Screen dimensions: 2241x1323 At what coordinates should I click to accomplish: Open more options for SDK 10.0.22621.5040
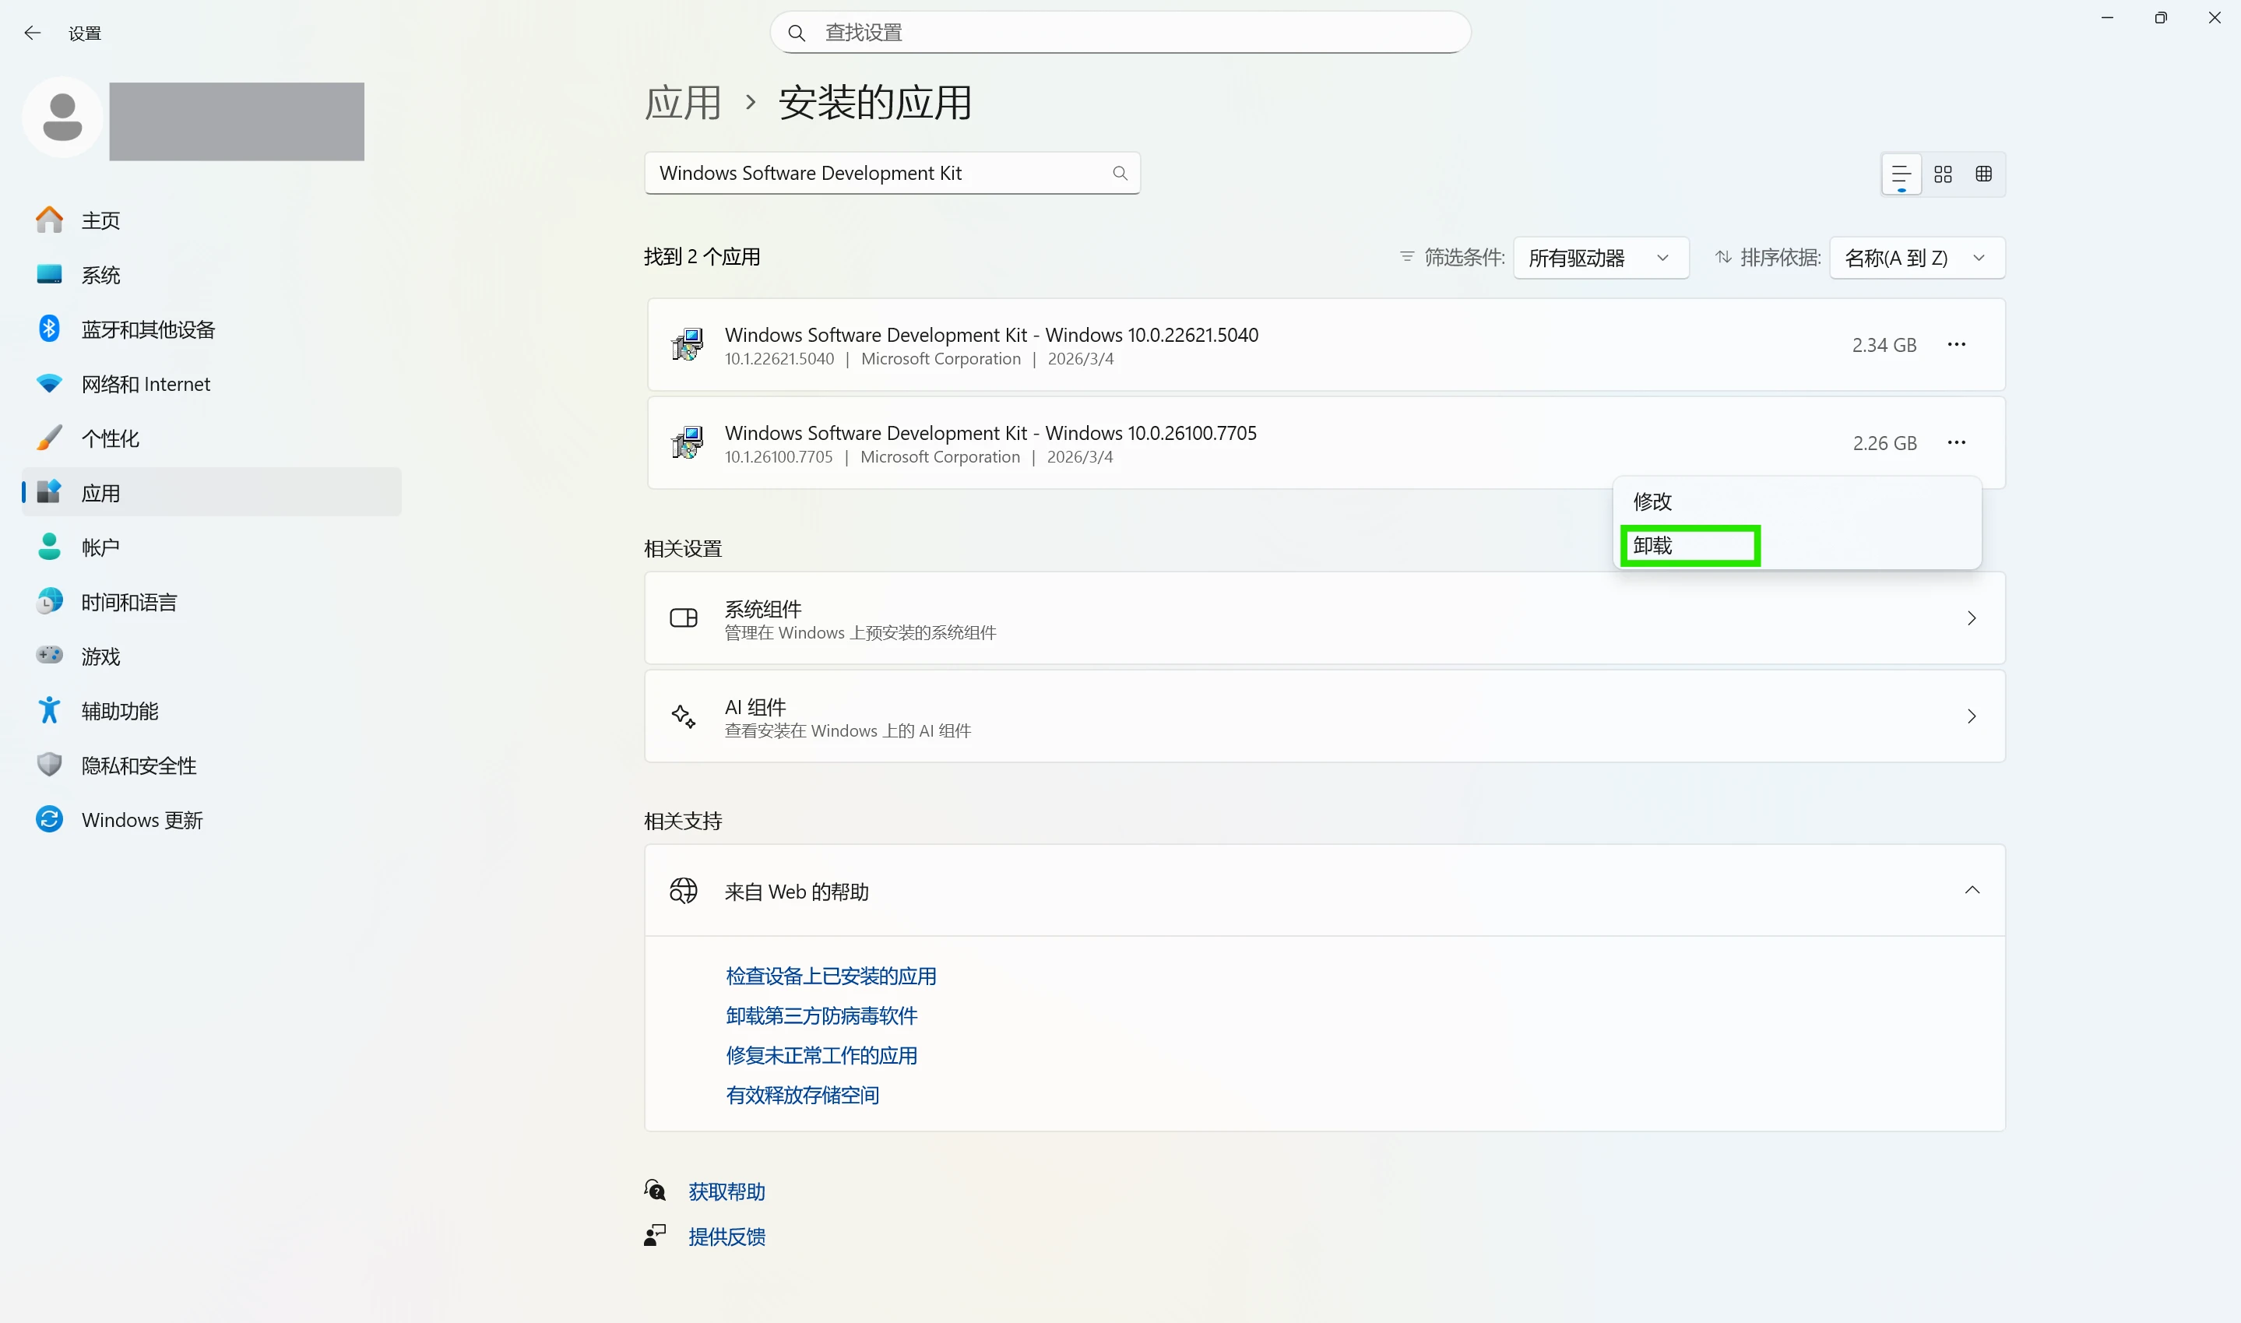(x=1956, y=345)
